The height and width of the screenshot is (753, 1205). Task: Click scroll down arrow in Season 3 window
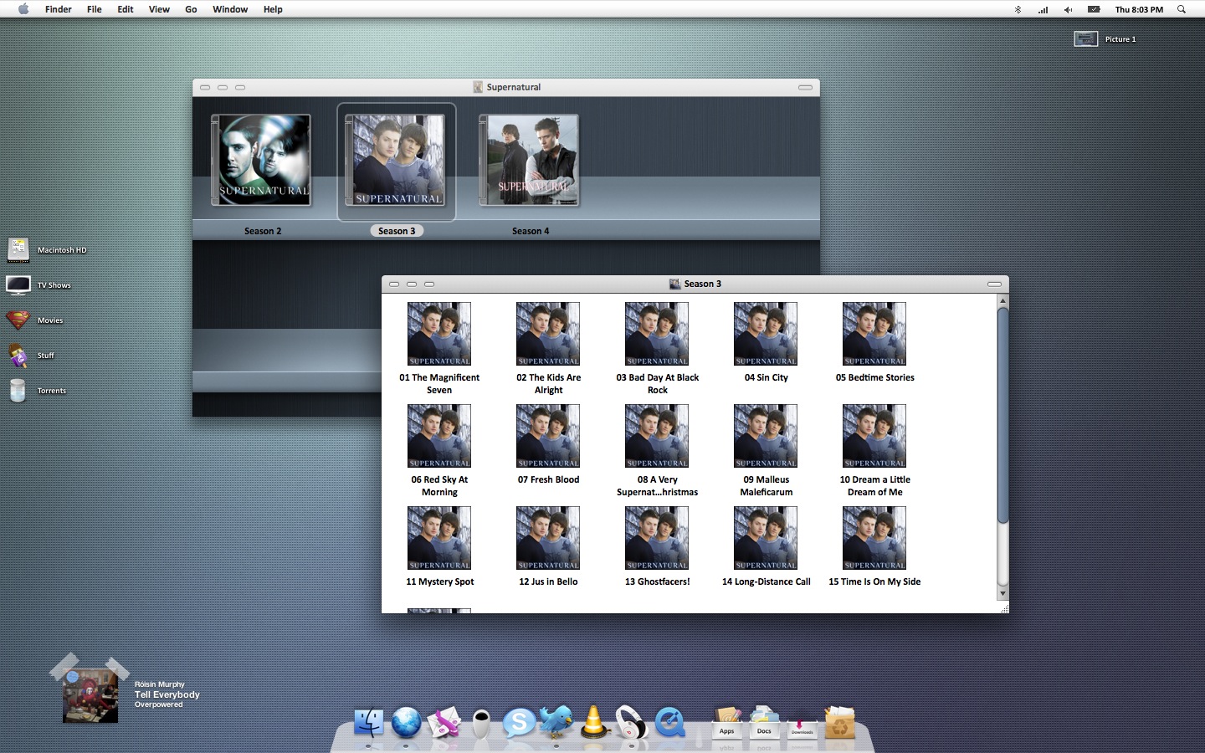click(1003, 593)
